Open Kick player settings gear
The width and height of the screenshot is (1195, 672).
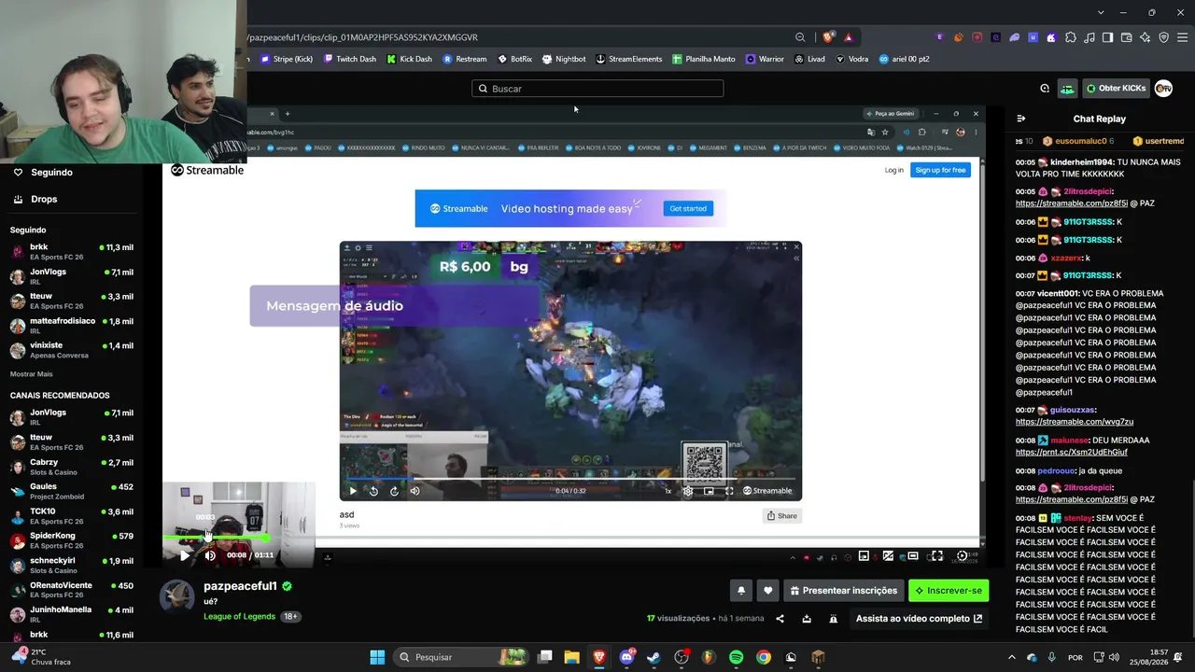(x=962, y=556)
